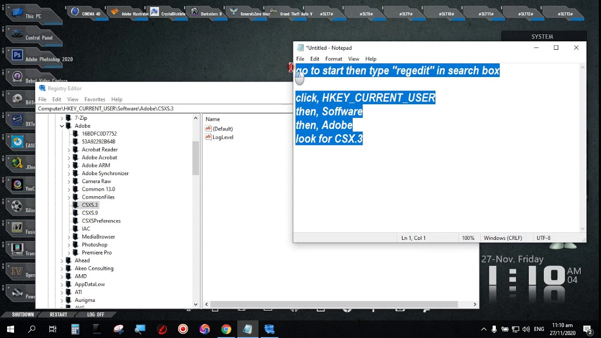Click the Registry Editor title bar icon

42,88
